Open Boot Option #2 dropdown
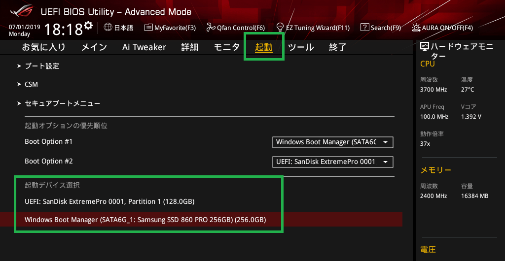This screenshot has height=261, width=505. 333,162
